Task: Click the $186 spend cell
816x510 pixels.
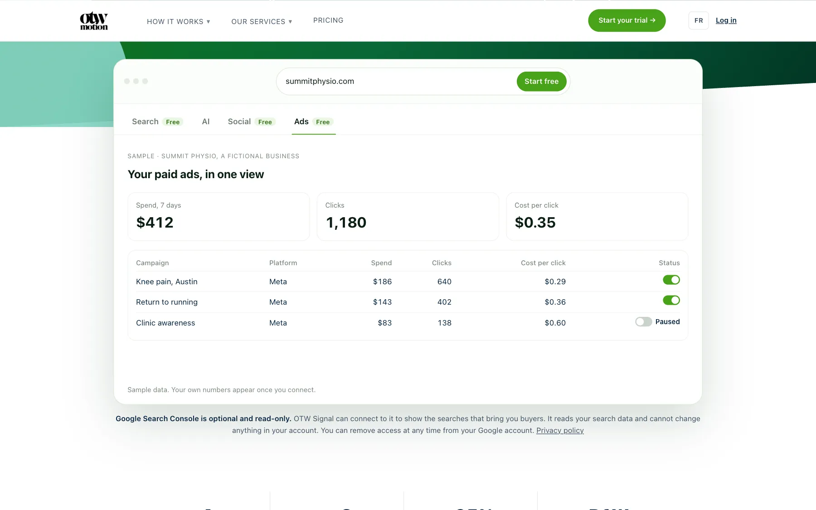Action: click(x=382, y=282)
